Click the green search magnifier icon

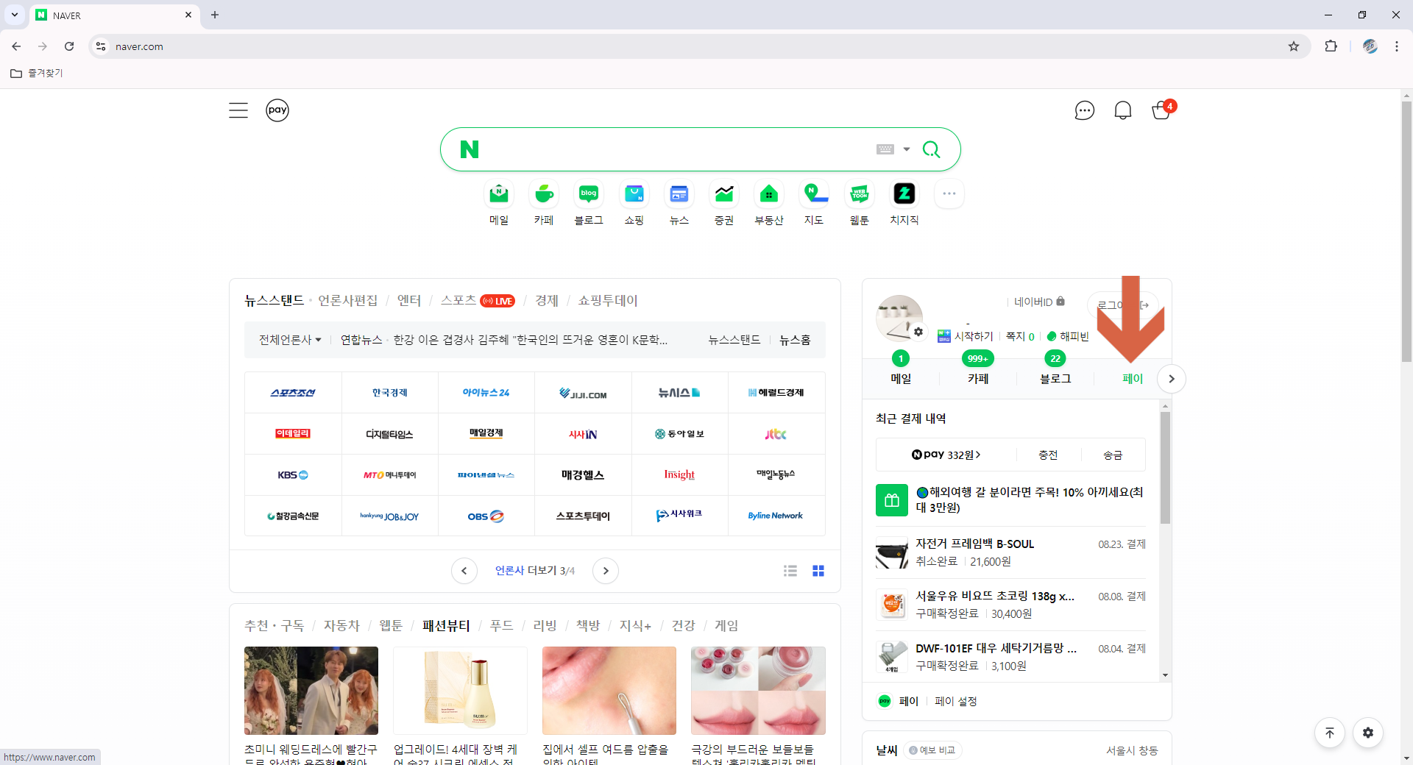931,149
